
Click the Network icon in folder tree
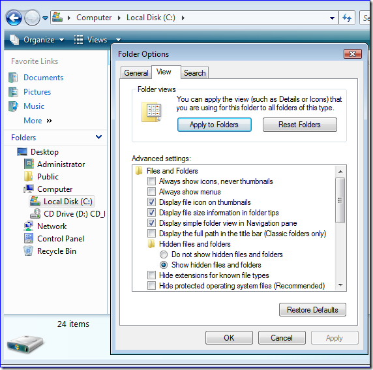(29, 226)
